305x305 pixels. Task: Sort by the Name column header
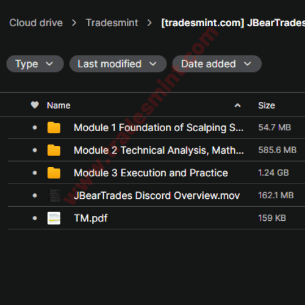tap(59, 106)
